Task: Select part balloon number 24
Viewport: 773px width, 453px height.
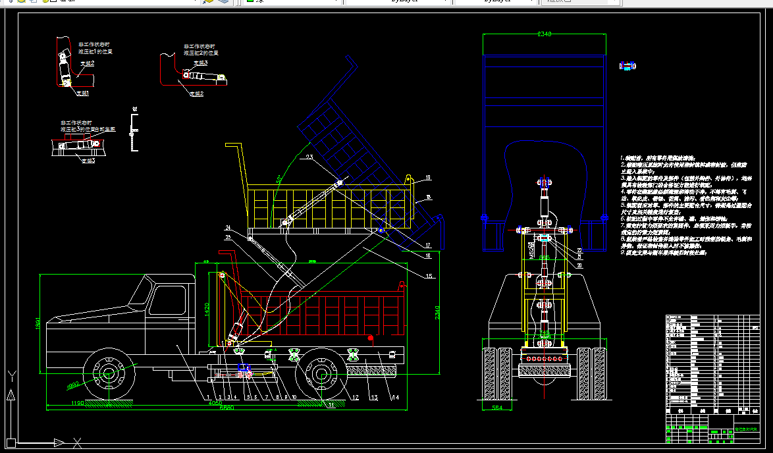Action: click(x=228, y=228)
